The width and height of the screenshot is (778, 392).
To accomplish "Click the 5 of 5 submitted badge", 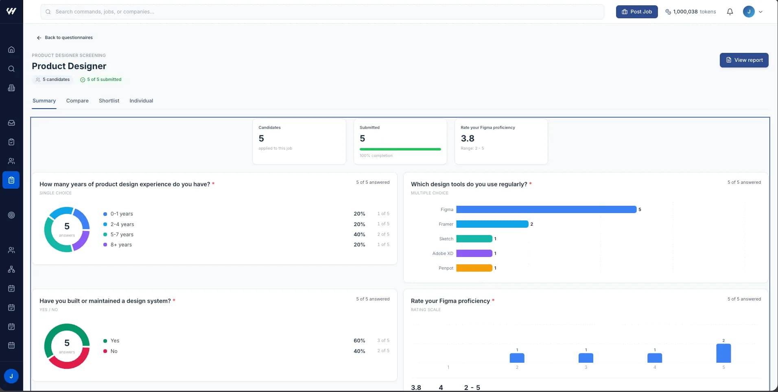I will 101,80.
